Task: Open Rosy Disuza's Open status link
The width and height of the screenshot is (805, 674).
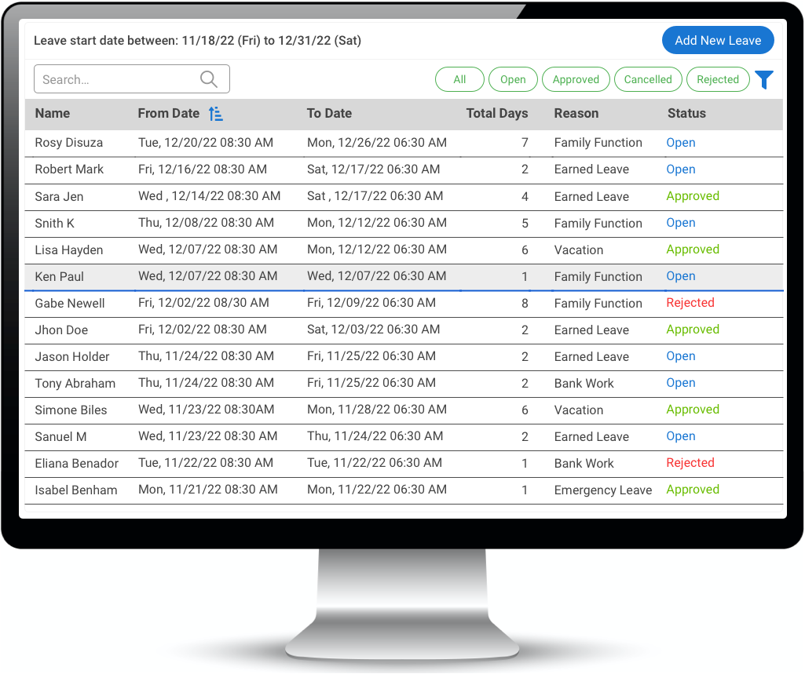Action: 681,143
